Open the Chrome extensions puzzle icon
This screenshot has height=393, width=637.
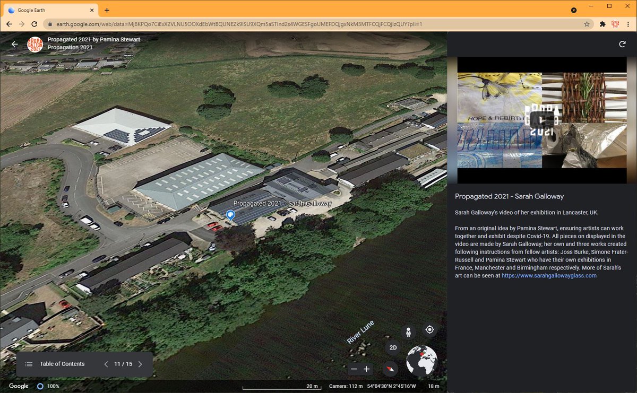click(602, 24)
